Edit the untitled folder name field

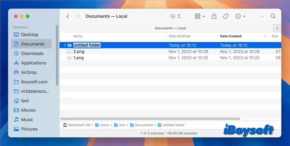87,45
